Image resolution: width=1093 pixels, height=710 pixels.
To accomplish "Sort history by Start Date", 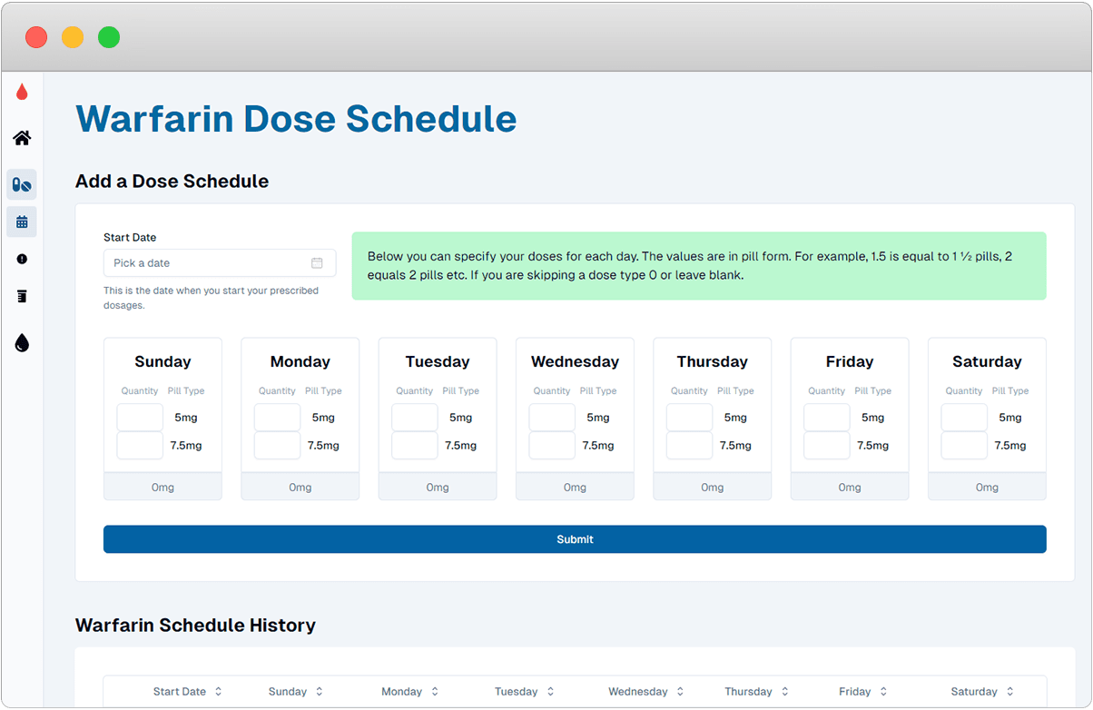I will click(x=218, y=692).
